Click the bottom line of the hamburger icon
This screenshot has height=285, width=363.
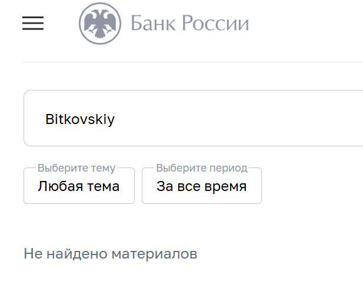[33, 29]
